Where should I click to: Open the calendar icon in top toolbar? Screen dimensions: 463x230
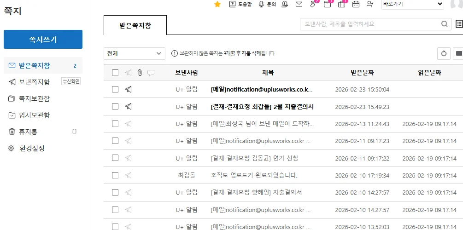[x=356, y=5]
